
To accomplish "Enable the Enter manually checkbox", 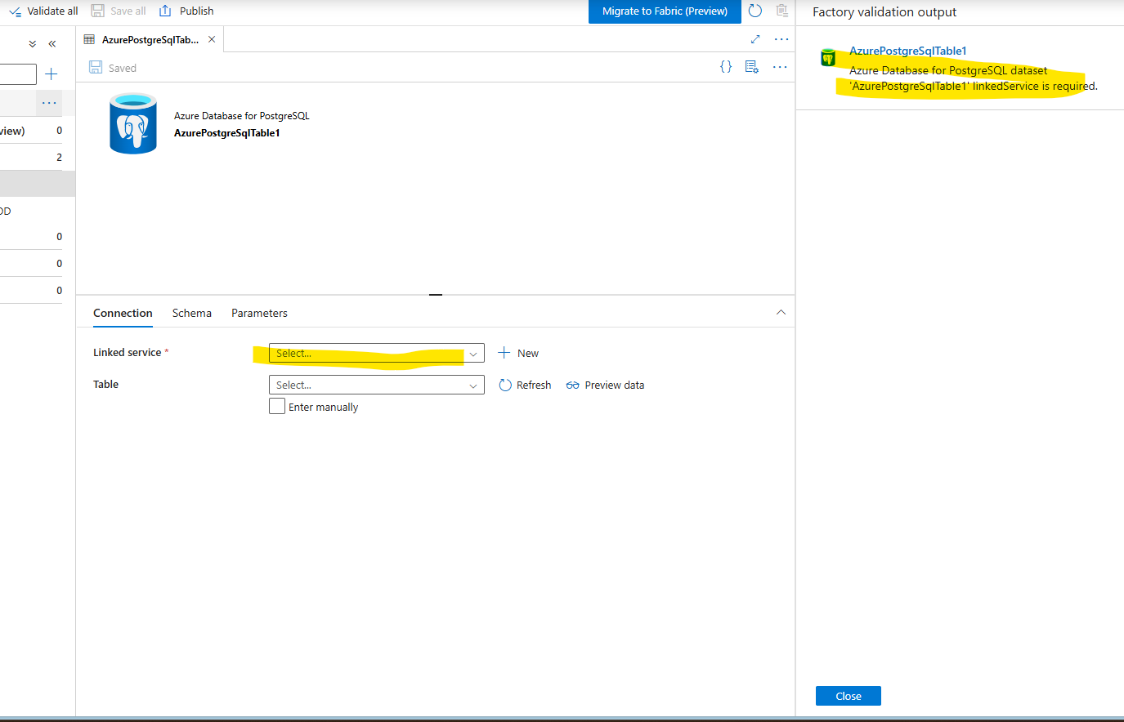I will point(277,406).
